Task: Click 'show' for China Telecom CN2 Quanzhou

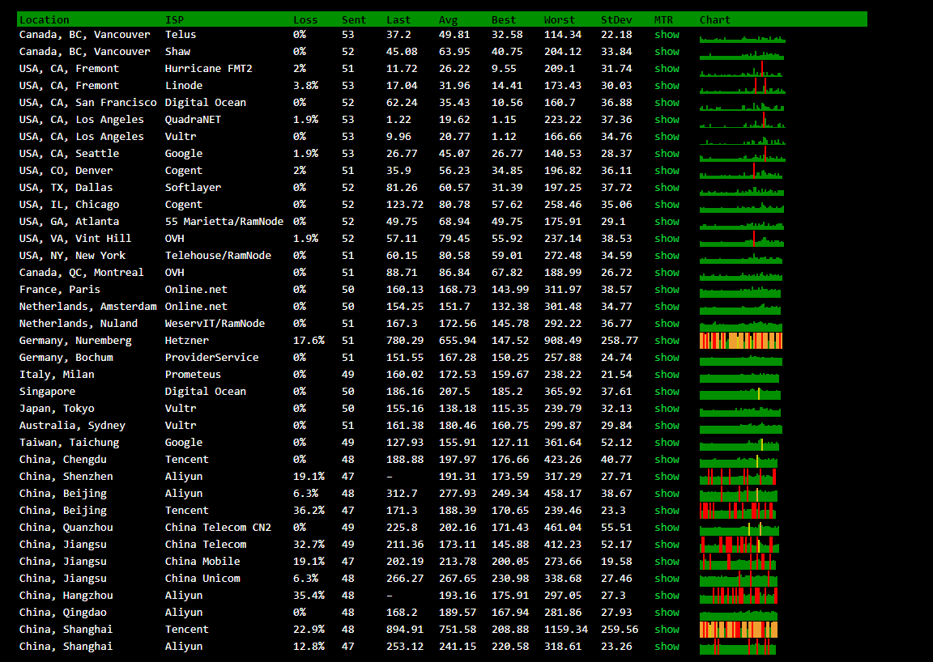Action: tap(667, 528)
